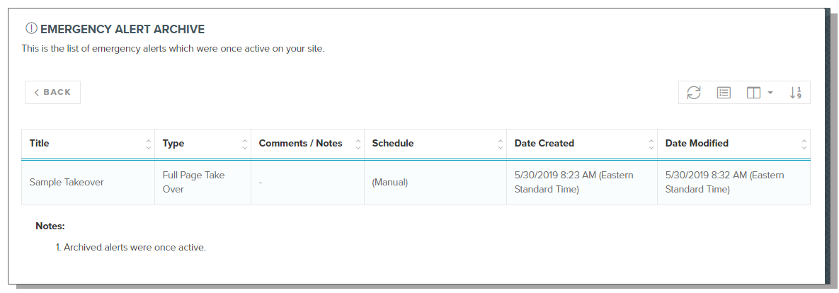The width and height of the screenshot is (839, 293).
Task: Click the Schedule column header
Action: [x=393, y=144]
